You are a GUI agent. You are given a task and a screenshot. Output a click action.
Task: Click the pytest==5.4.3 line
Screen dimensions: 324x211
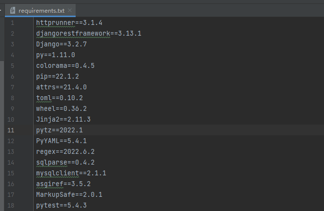[61, 206]
